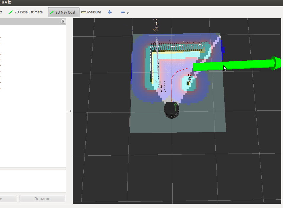This screenshot has width=283, height=208.
Task: Click the small green arrow on top of the robot
Action: tap(176, 107)
